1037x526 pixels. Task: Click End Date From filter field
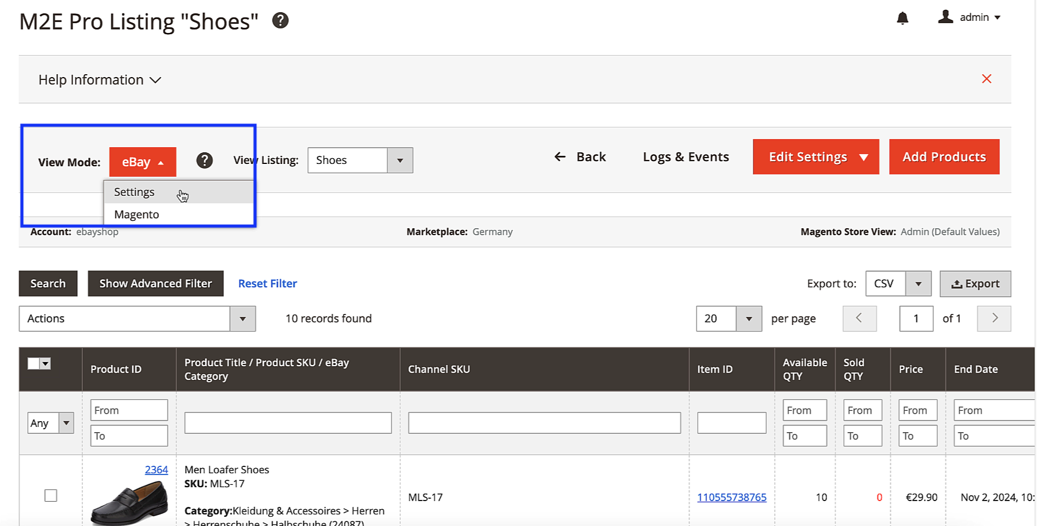(994, 410)
